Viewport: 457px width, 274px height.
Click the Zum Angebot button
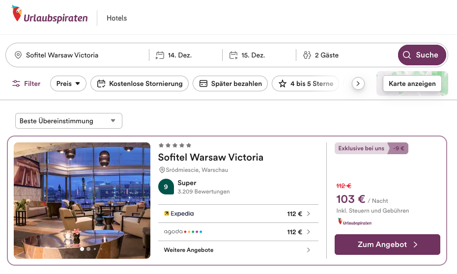tap(387, 245)
